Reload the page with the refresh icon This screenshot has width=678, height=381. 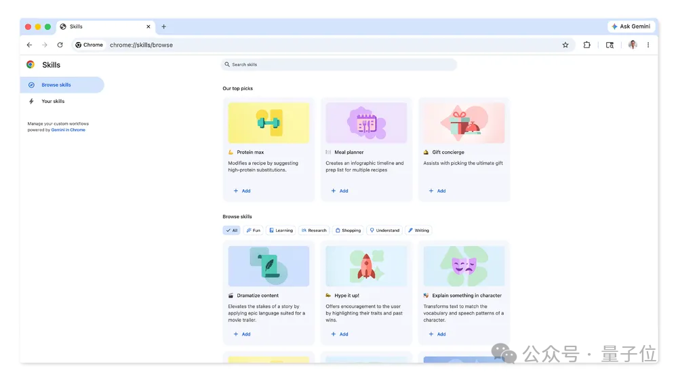tap(60, 45)
